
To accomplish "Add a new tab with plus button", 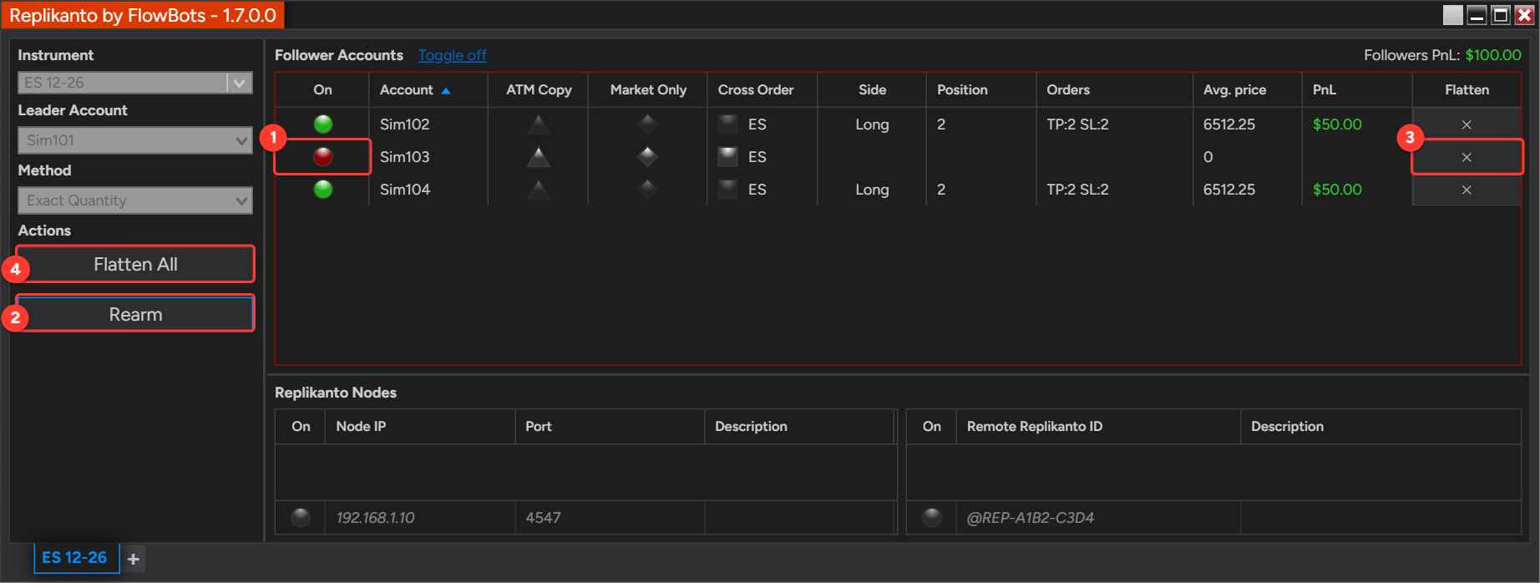I will 134,559.
